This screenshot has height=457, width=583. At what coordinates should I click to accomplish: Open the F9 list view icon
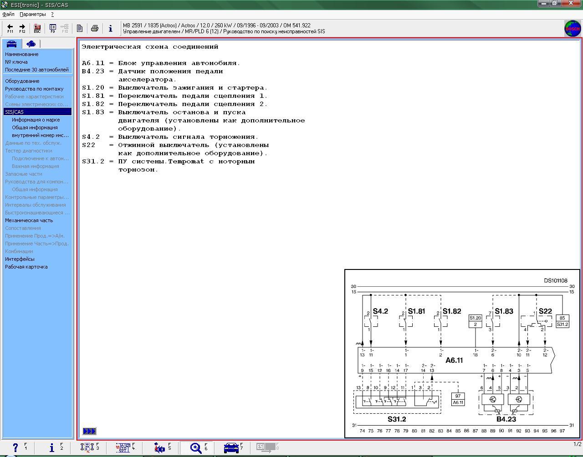[53, 28]
